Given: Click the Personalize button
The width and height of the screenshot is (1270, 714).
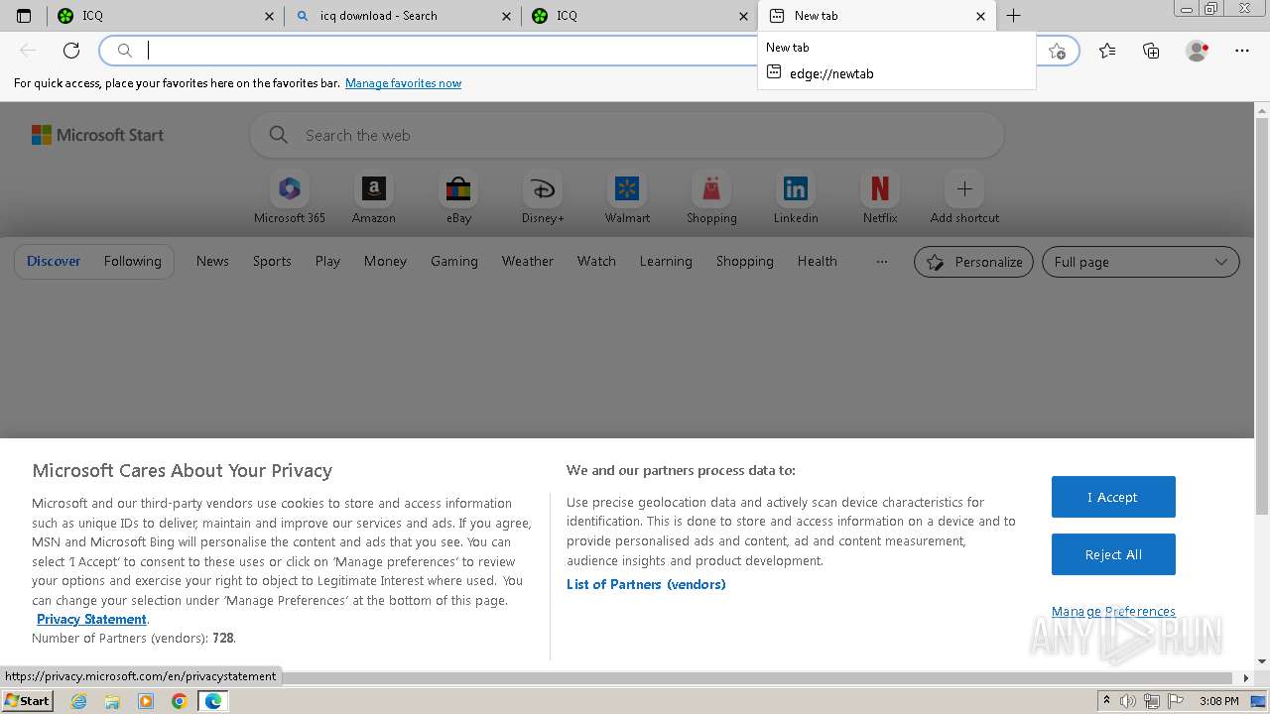Looking at the screenshot, I should (973, 262).
